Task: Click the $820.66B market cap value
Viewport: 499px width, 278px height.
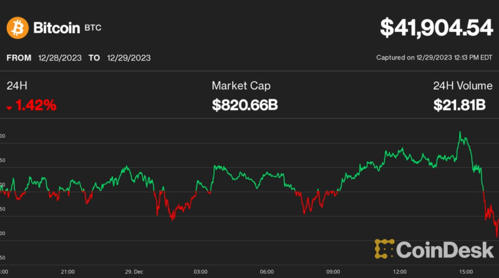Action: tap(245, 106)
